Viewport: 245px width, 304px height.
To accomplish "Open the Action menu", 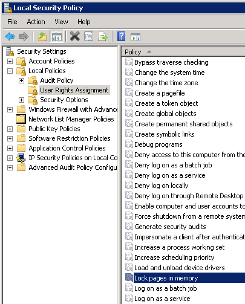I will tap(36, 22).
